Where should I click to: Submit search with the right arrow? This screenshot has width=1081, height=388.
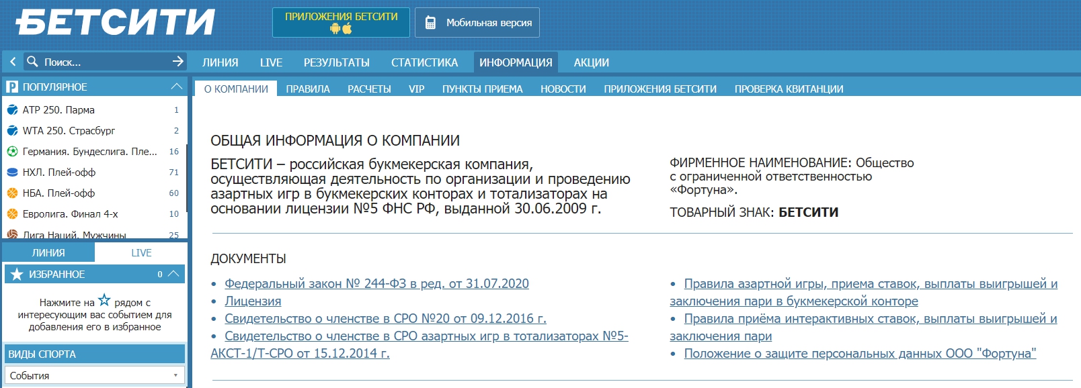tap(177, 62)
